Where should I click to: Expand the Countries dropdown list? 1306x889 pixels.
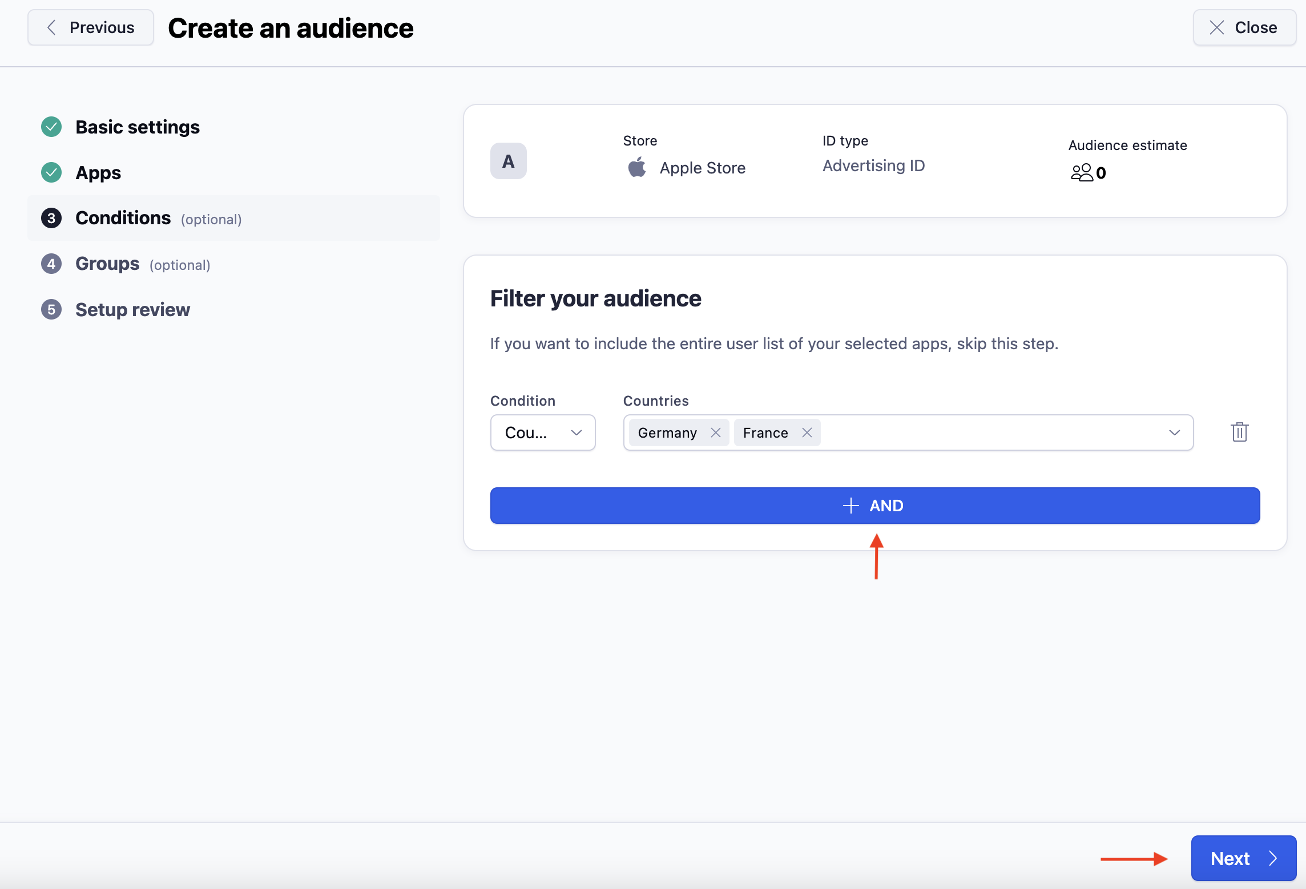[x=1174, y=433]
